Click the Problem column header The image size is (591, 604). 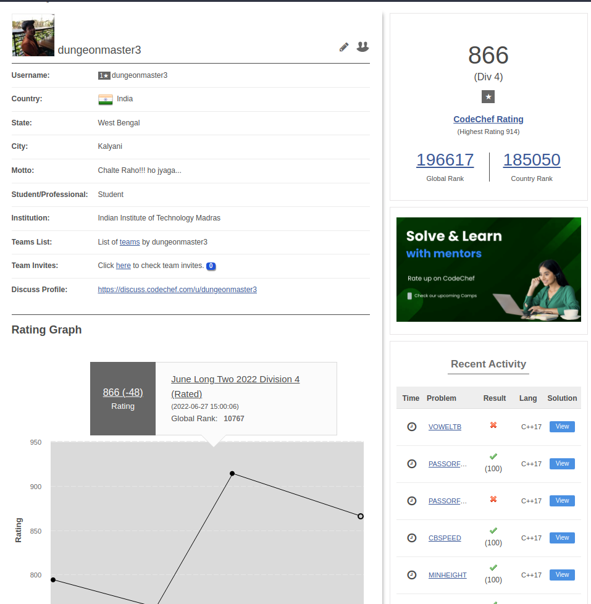pyautogui.click(x=441, y=398)
